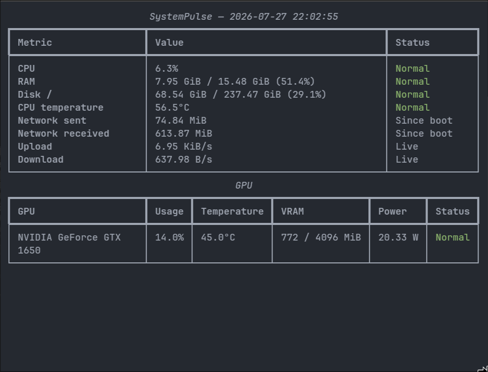The image size is (488, 372).
Task: Select the Power column header
Action: [x=392, y=211]
